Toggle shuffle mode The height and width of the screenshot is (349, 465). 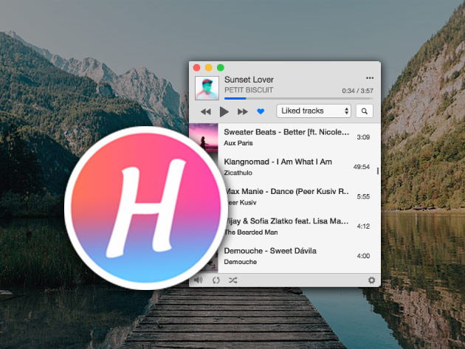pos(233,280)
